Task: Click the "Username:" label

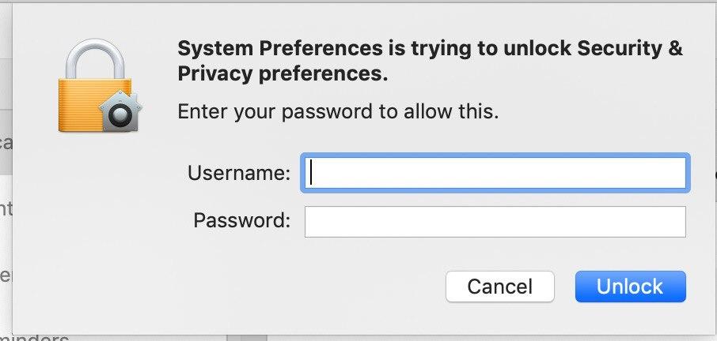Action: [239, 173]
